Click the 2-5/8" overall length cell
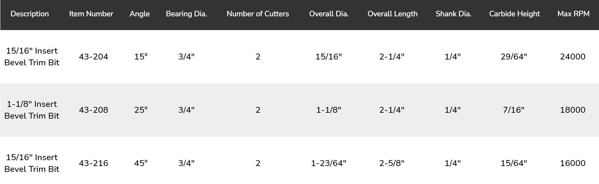The image size is (599, 184). 392,163
